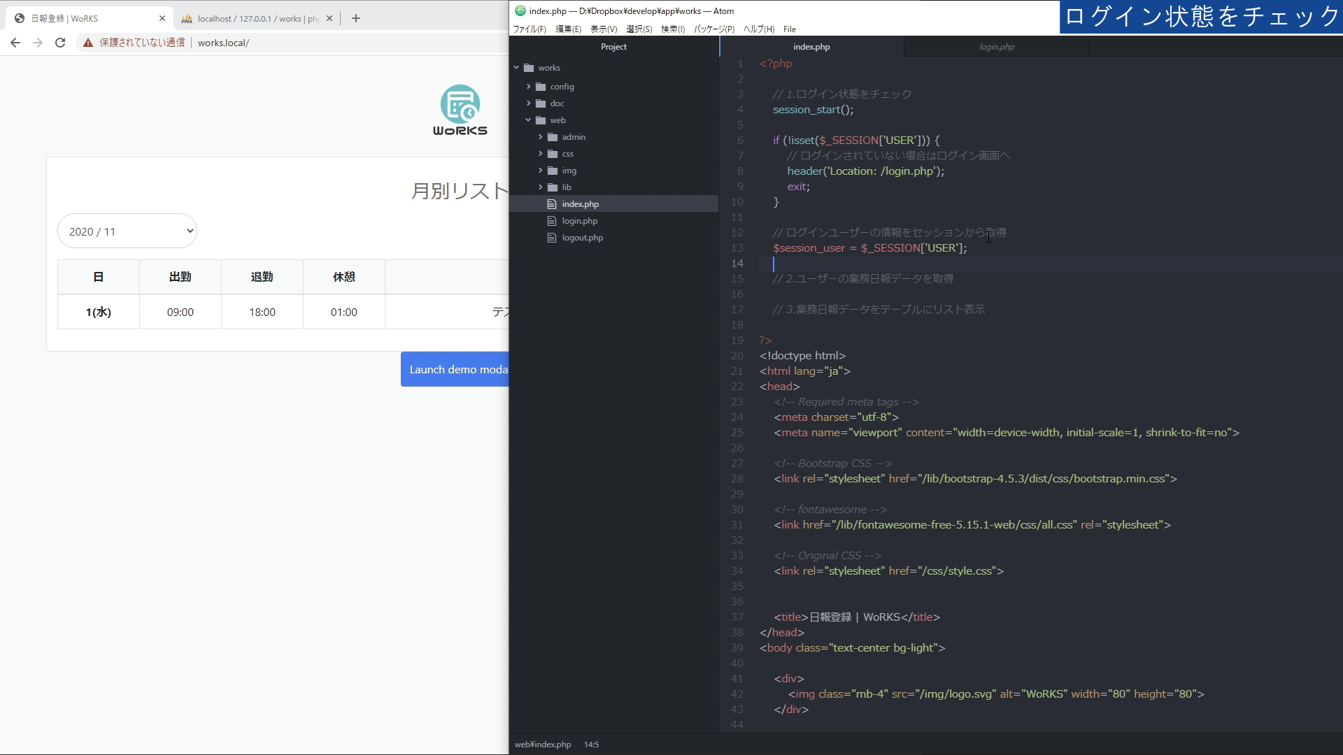This screenshot has height=755, width=1343.
Task: Close the localhost phpMyAdmin tab
Action: tap(329, 18)
